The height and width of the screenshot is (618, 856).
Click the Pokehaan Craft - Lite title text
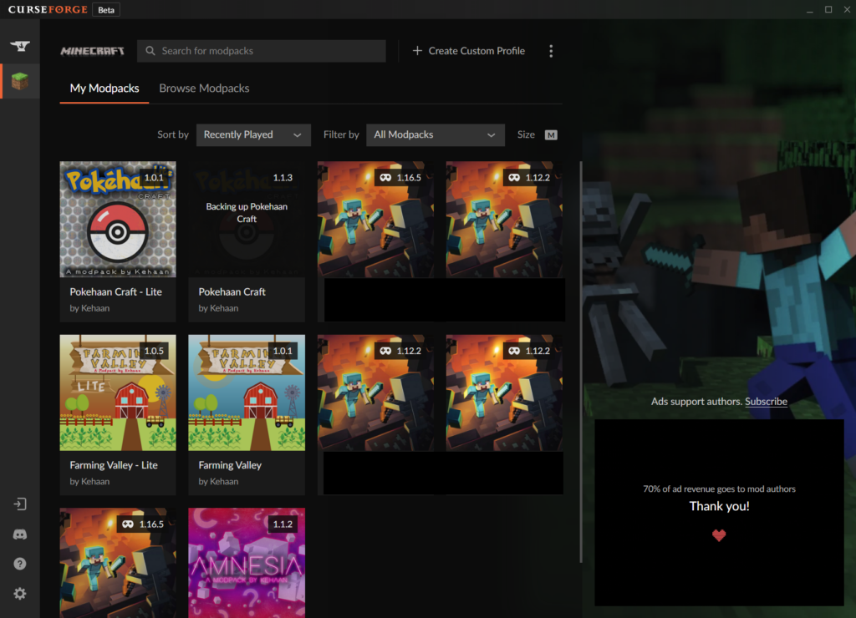pos(115,291)
